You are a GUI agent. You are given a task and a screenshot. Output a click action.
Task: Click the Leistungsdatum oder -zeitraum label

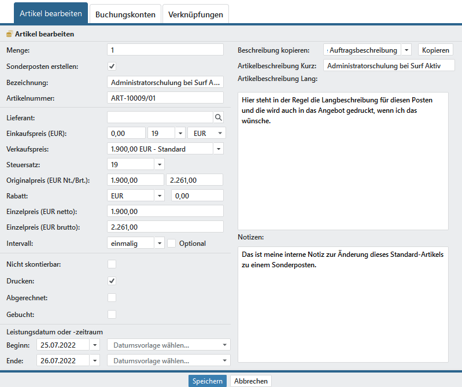(x=54, y=332)
